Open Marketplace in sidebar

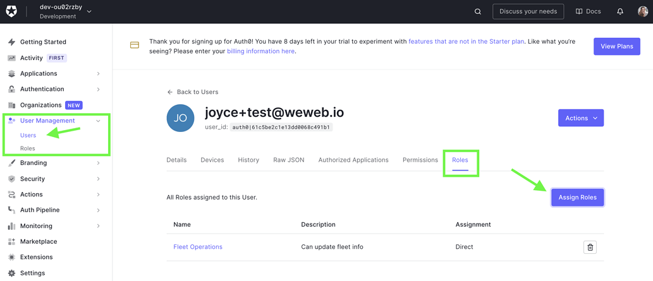pyautogui.click(x=39, y=241)
